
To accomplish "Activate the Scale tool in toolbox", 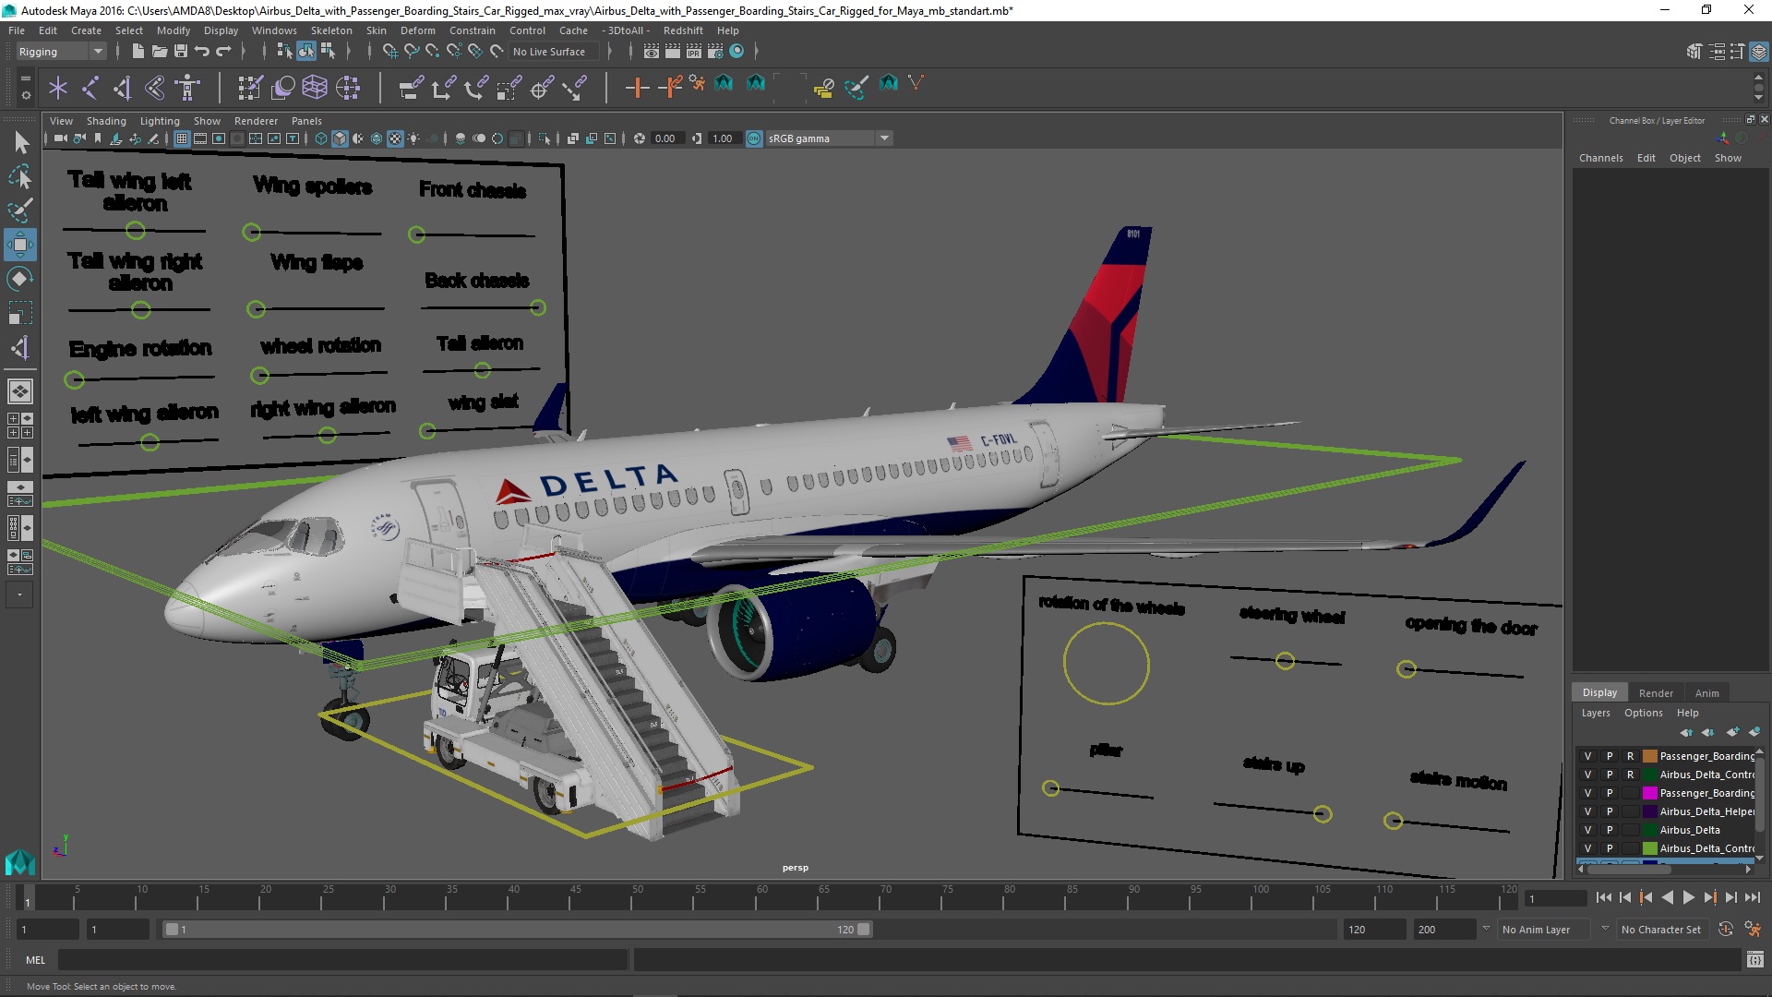I will point(20,312).
